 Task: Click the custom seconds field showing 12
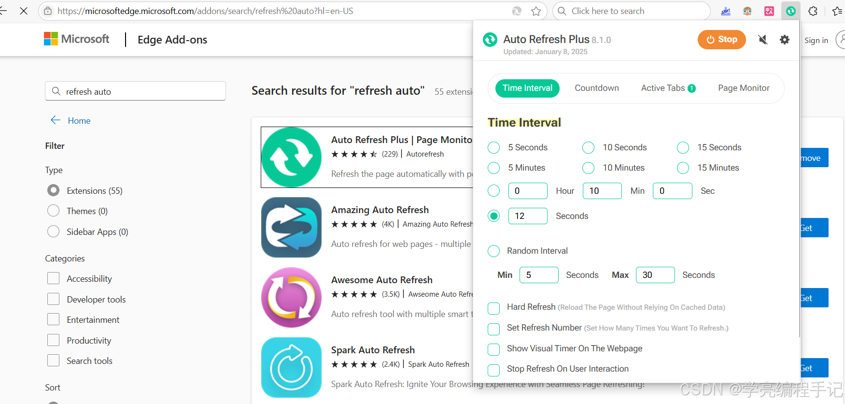coord(528,216)
